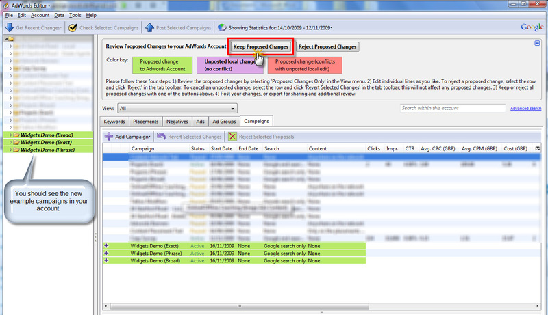Viewport: 548px width, 315px height.
Task: Sort by the Clicks column header
Action: 374,148
